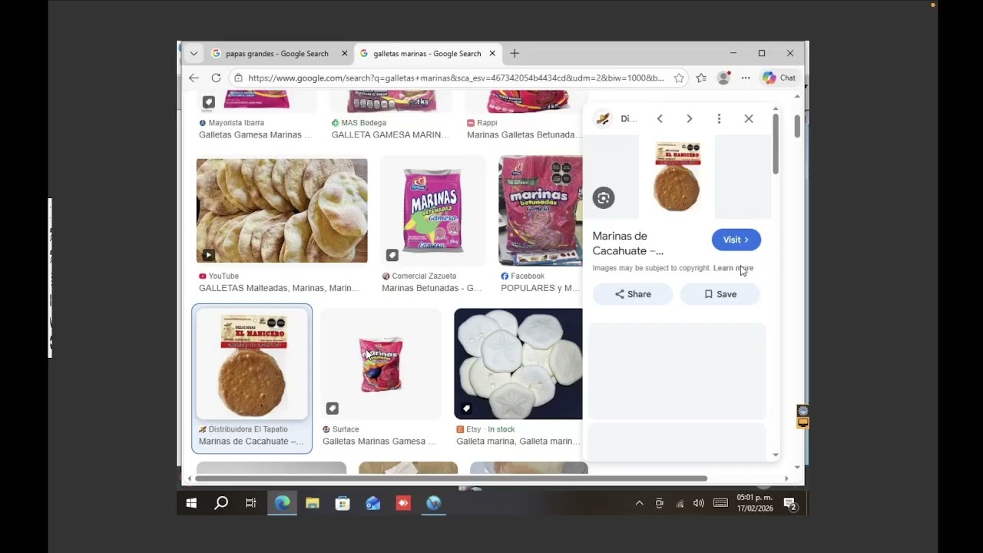
Task: Open Copilot Chat in Edge
Action: [779, 78]
